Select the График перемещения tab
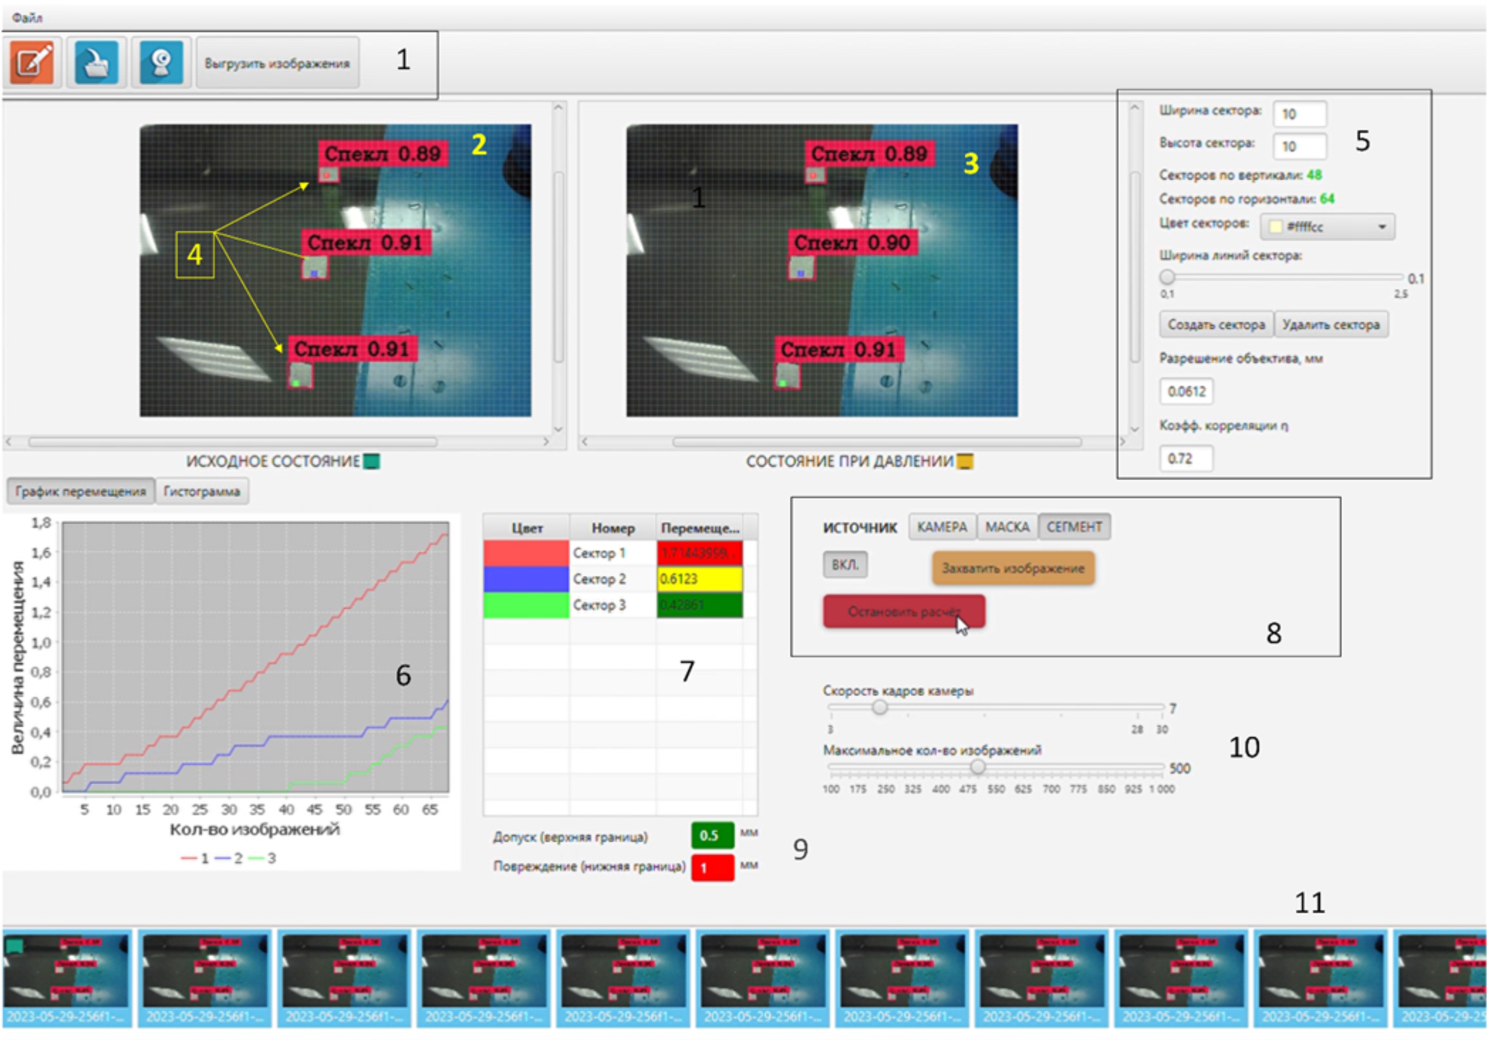 pos(81,492)
